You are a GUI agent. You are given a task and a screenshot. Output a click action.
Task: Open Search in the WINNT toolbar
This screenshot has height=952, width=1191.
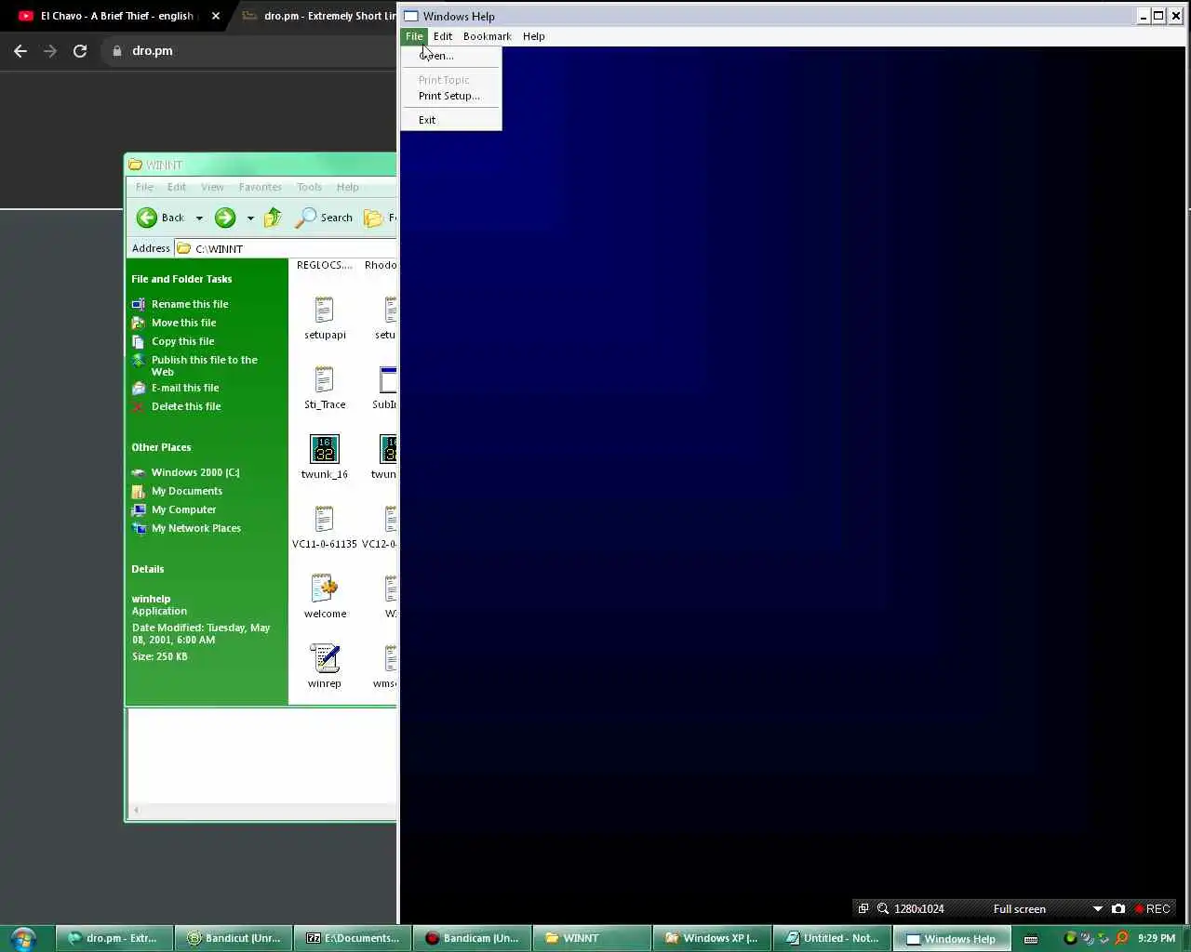coord(324,218)
